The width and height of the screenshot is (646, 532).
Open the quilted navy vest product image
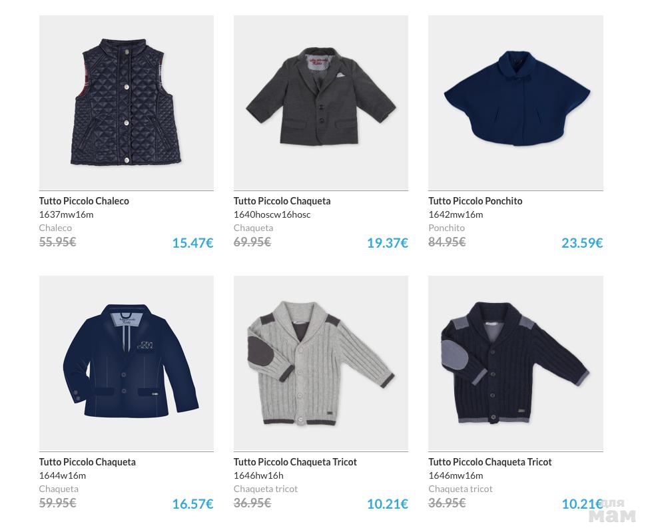pyautogui.click(x=127, y=103)
